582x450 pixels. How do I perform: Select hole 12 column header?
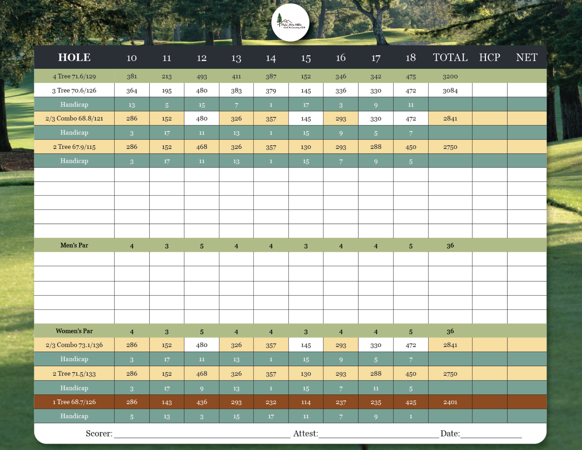pos(202,58)
